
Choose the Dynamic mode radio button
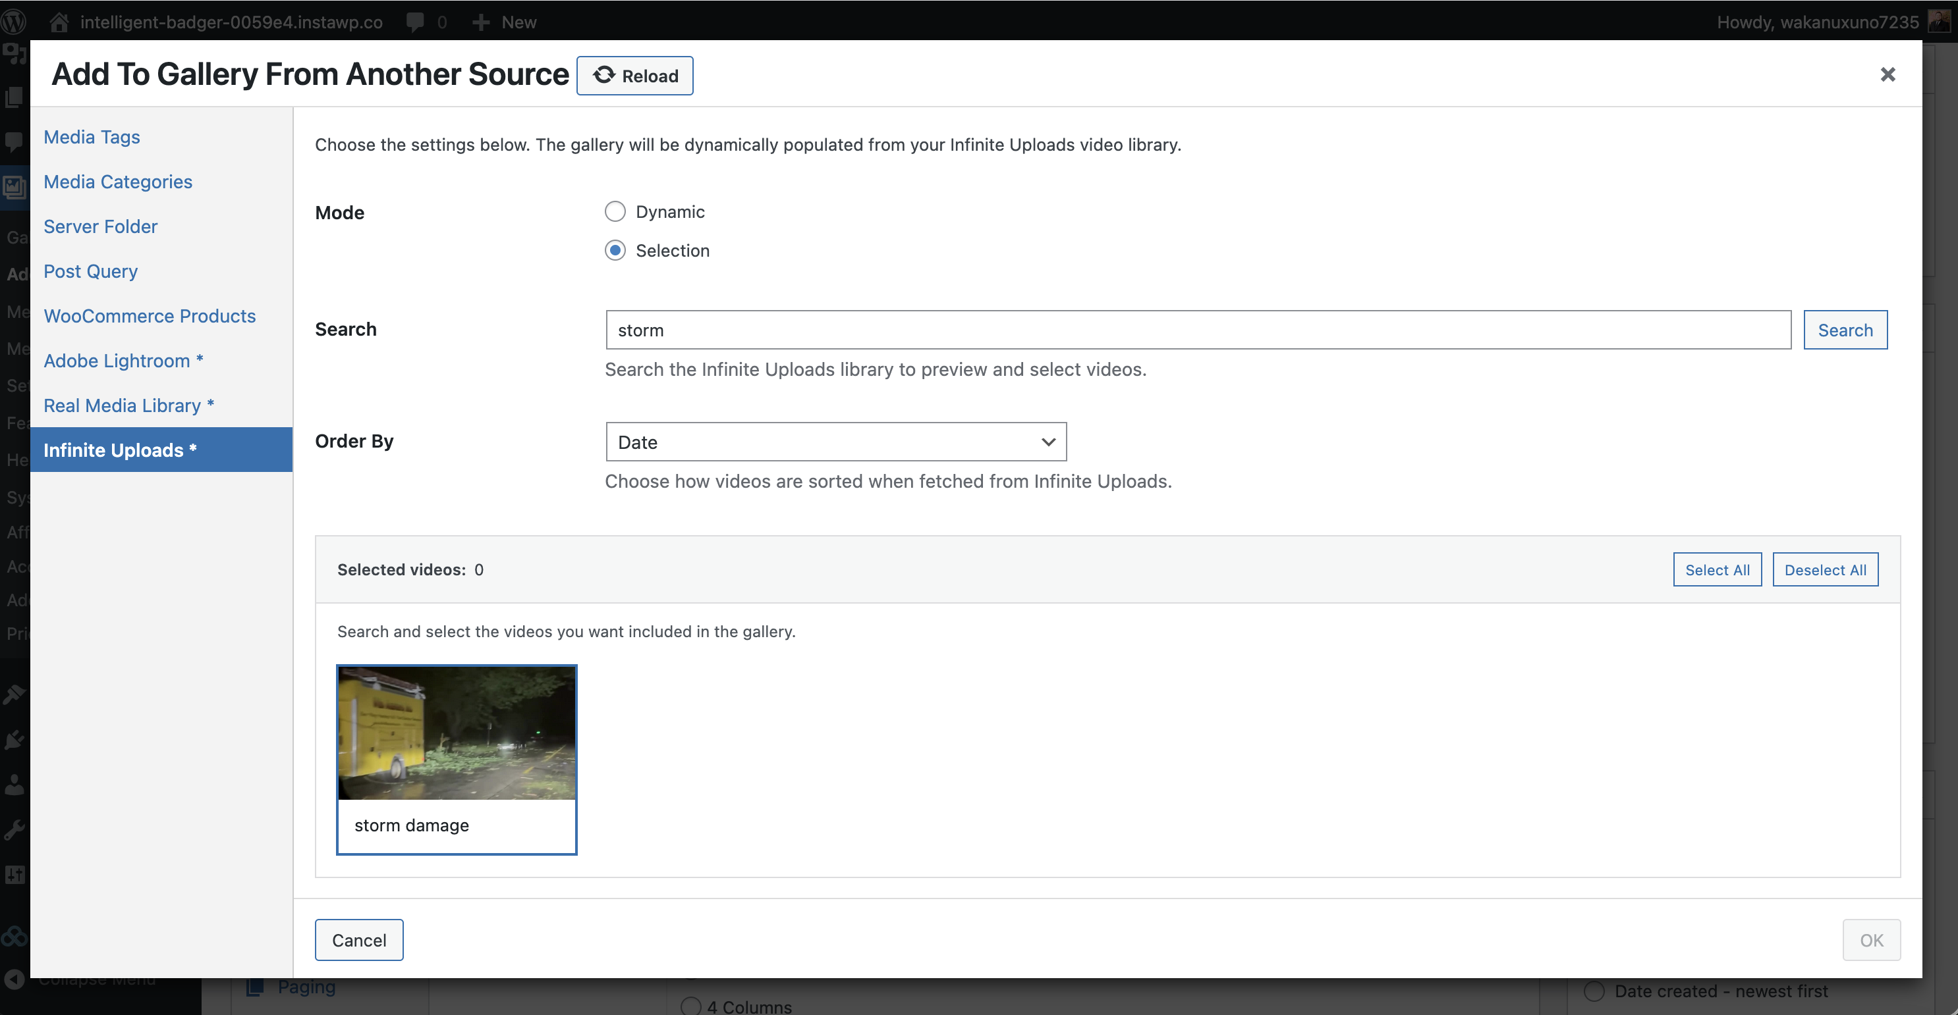pyautogui.click(x=615, y=212)
